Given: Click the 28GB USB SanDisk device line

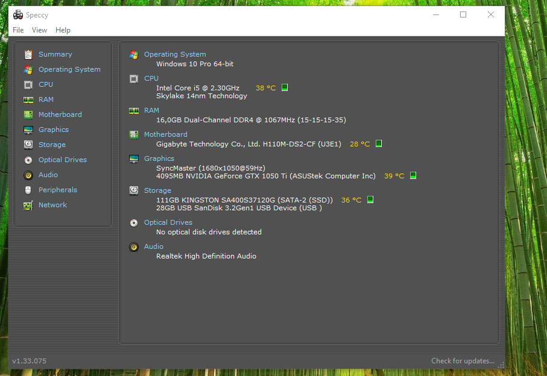Looking at the screenshot, I should pyautogui.click(x=239, y=208).
